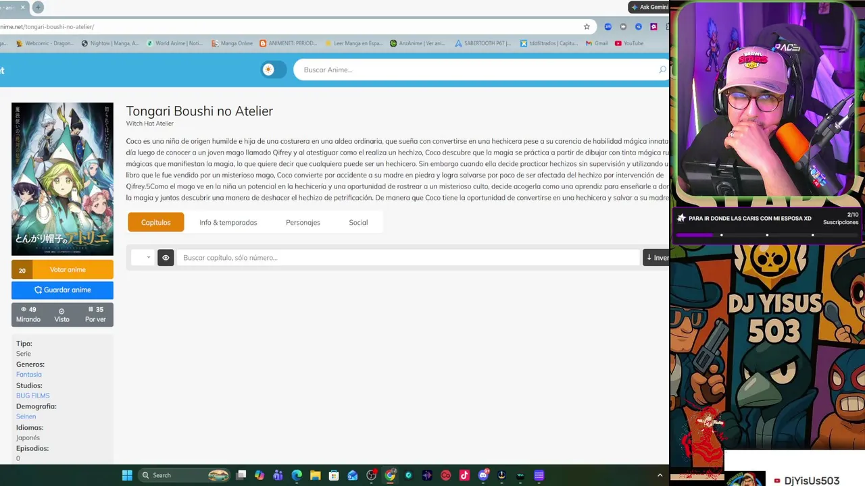This screenshot has width=865, height=486.
Task: Open Microsoft Edge from the taskbar
Action: coord(297,475)
